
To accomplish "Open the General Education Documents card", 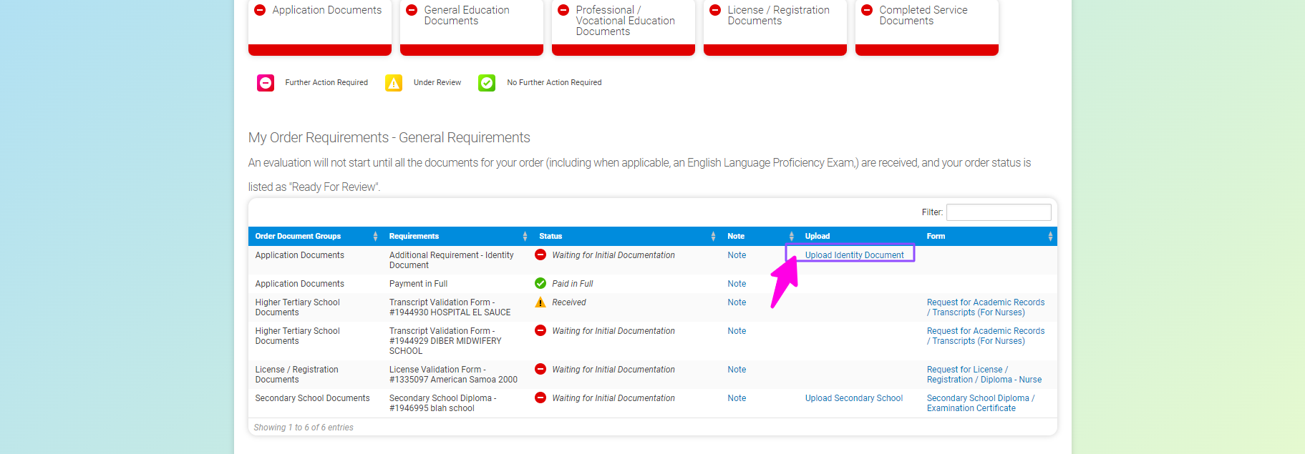I will click(x=472, y=25).
